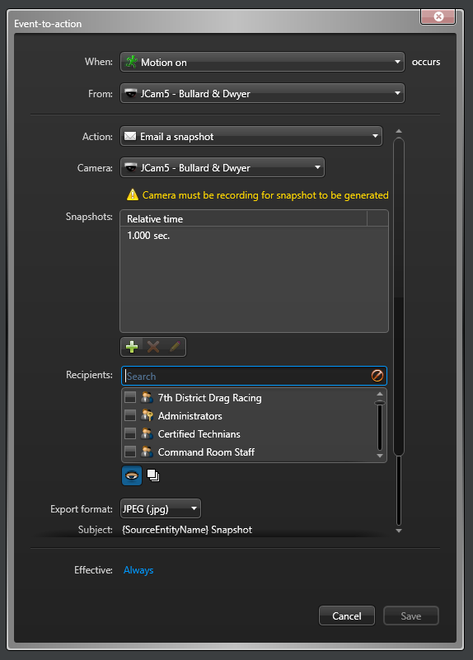Click the envelope icon in Action field
The width and height of the screenshot is (473, 660).
[x=130, y=137]
